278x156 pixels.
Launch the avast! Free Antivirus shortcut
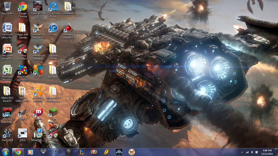tap(38, 94)
